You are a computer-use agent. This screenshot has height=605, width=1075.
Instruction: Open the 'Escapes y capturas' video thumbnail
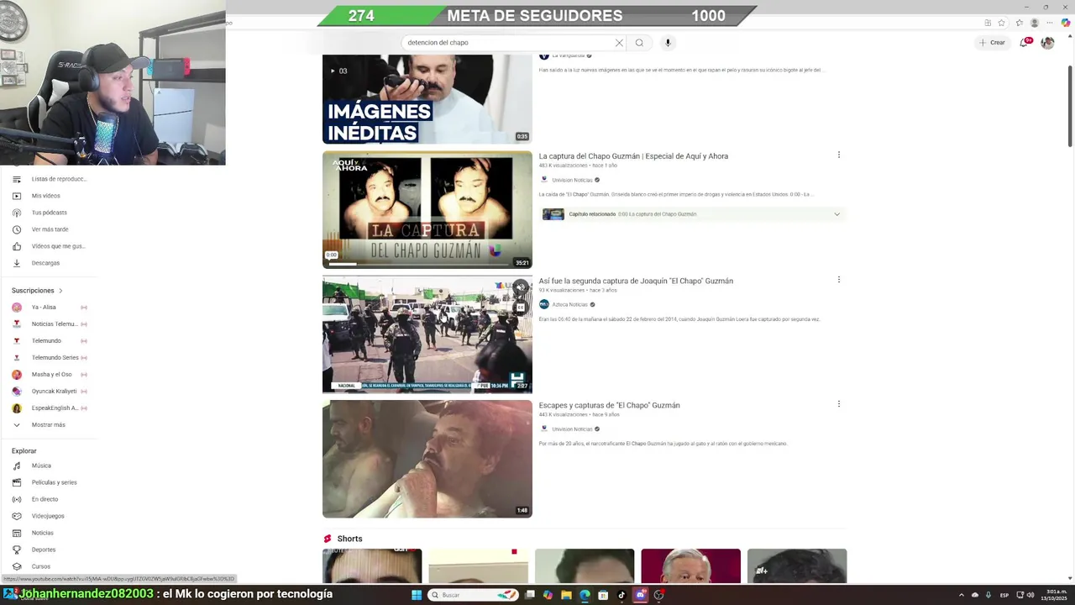(427, 459)
